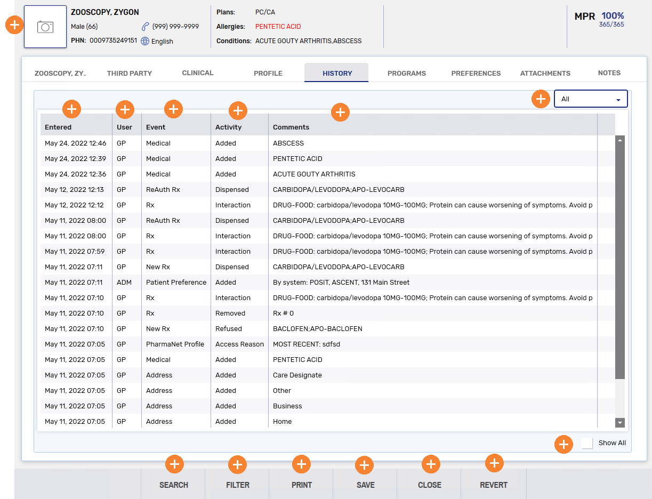Sort by the Entered column header
The image size is (652, 499).
coord(58,127)
